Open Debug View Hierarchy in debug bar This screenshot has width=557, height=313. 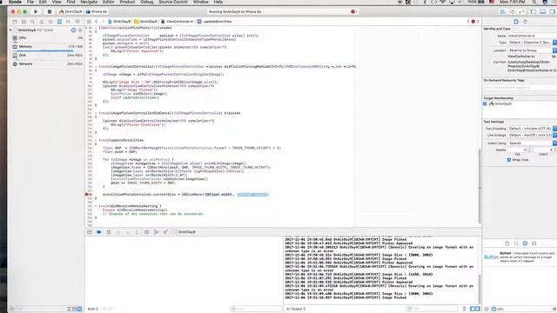click(147, 232)
